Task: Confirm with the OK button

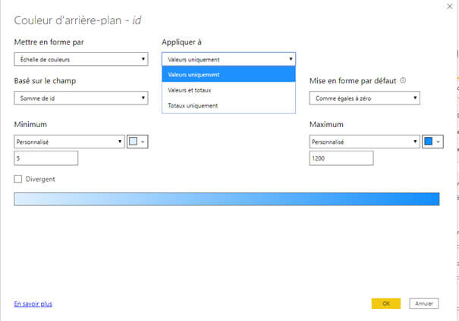Action: click(x=386, y=304)
